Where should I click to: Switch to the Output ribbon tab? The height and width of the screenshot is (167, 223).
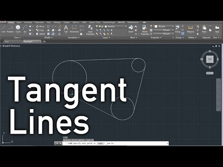pos(66,22)
